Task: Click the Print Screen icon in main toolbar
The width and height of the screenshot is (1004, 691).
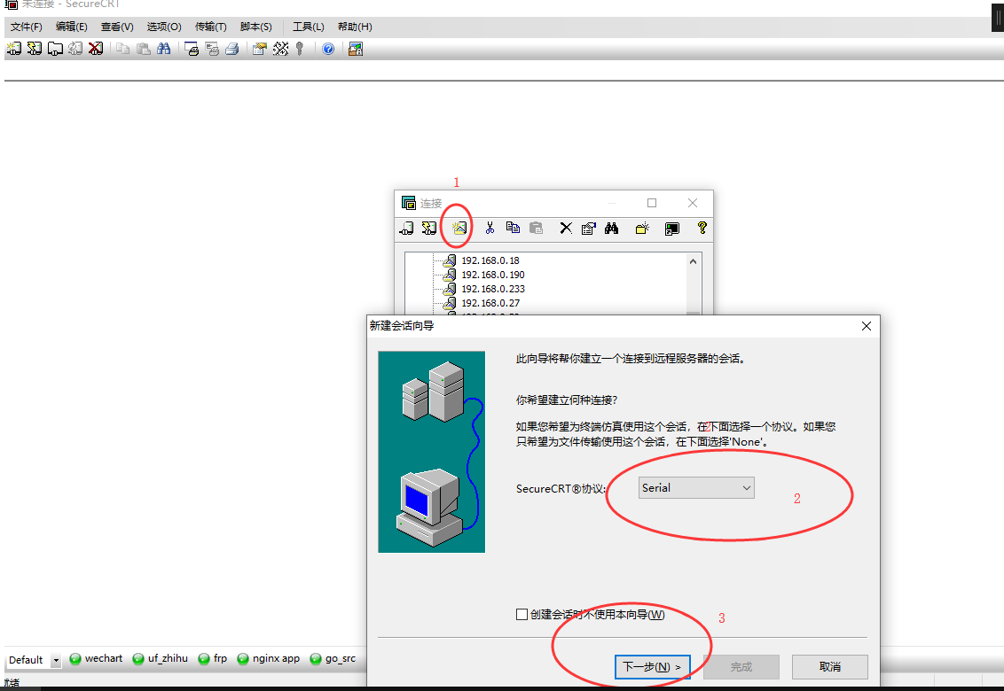Action: [192, 49]
